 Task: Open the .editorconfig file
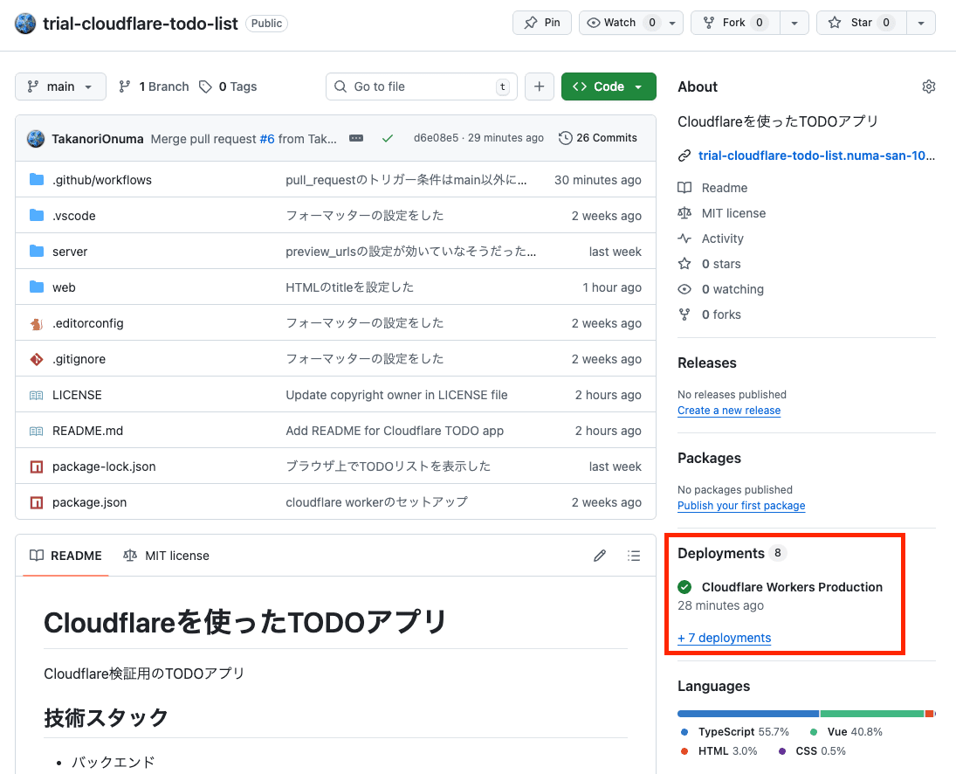point(88,323)
